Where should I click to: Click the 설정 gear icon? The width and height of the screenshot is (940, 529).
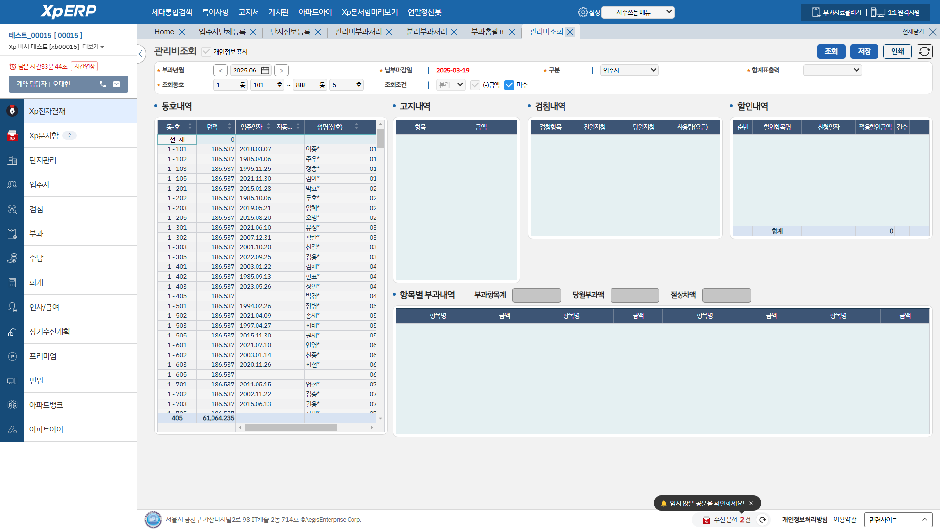(x=583, y=12)
